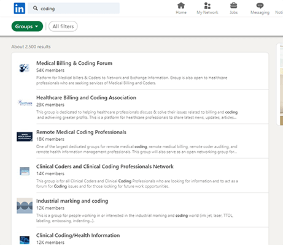The image size is (283, 245).
Task: Click the 23K members text
Action: [x=50, y=105]
